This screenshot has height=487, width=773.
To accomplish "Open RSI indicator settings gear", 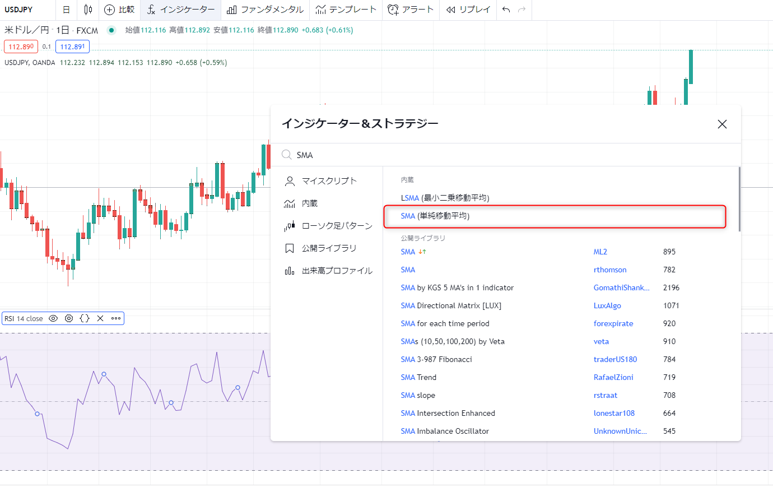I will (x=69, y=318).
